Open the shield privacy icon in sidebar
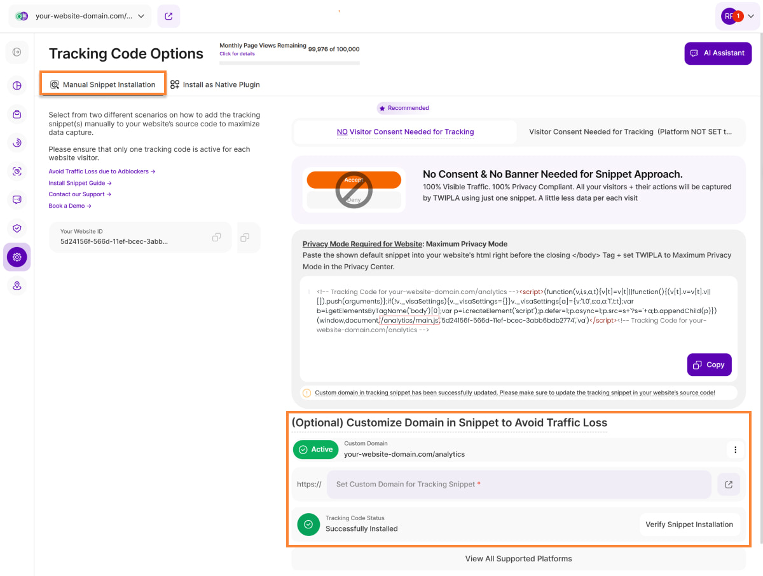 tap(17, 229)
